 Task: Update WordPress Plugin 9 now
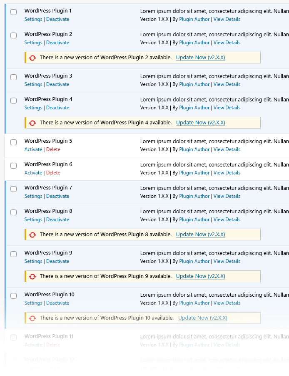click(200, 276)
